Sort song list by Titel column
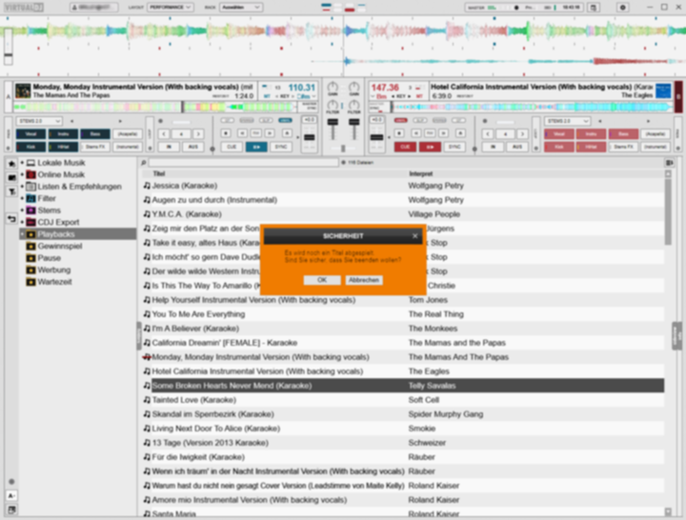 tap(158, 173)
